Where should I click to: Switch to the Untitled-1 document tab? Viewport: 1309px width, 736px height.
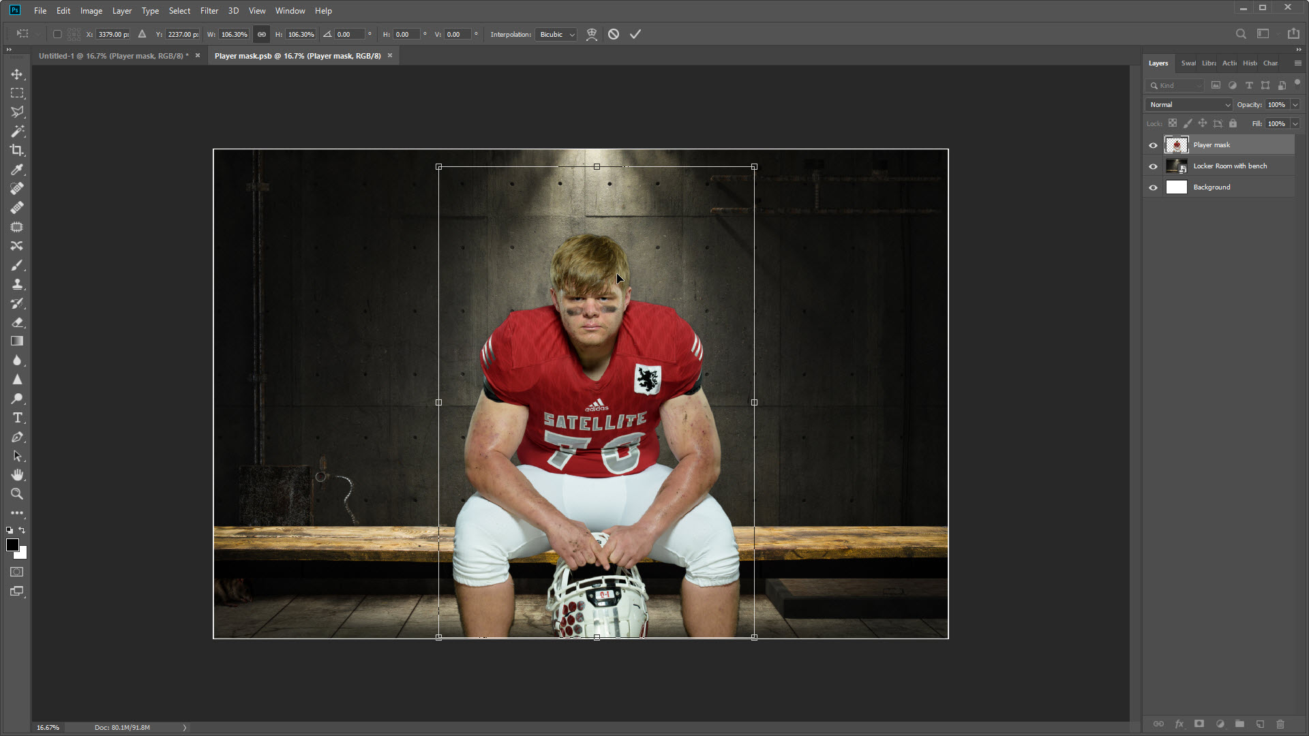coord(113,56)
